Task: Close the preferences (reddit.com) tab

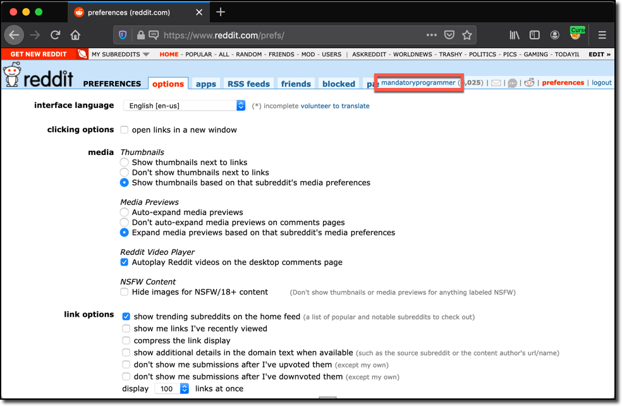Action: point(199,12)
